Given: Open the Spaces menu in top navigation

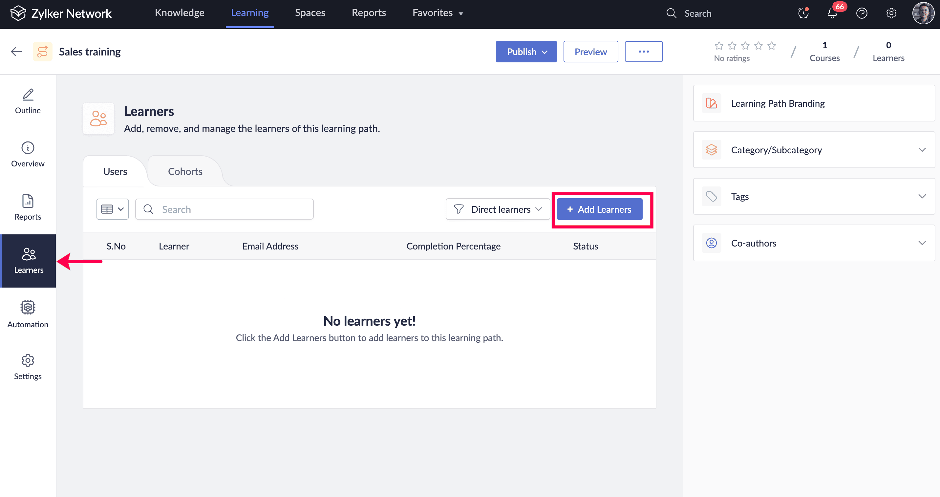Looking at the screenshot, I should point(310,13).
